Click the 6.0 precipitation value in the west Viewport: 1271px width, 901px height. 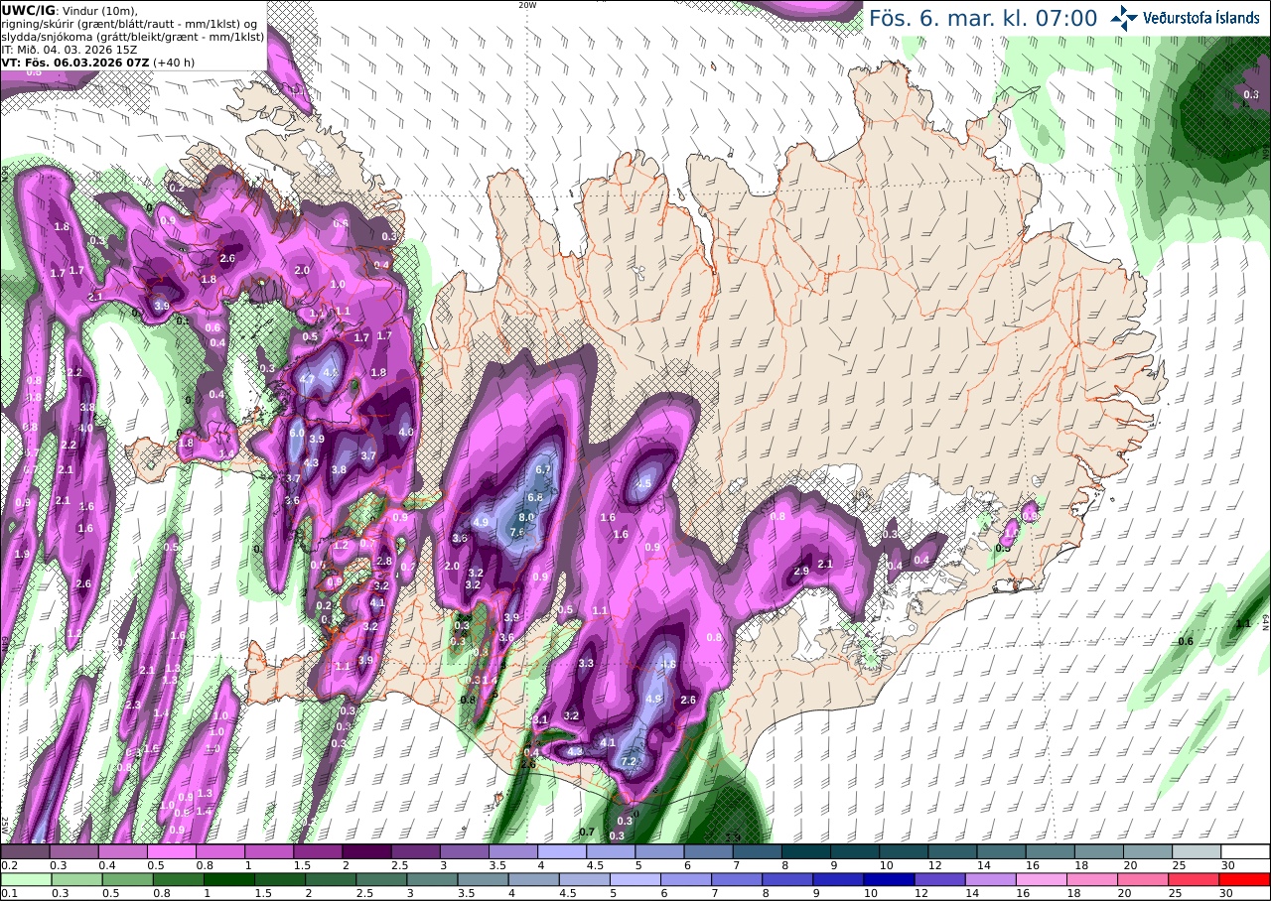(296, 433)
